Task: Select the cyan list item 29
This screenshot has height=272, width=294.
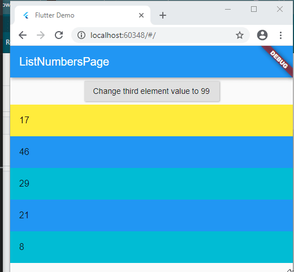Action: (x=152, y=184)
